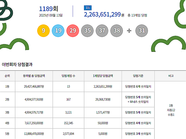The width and height of the screenshot is (186, 139).
Task: Click the winner count 13 in the 1등 row
Action: click(x=68, y=87)
